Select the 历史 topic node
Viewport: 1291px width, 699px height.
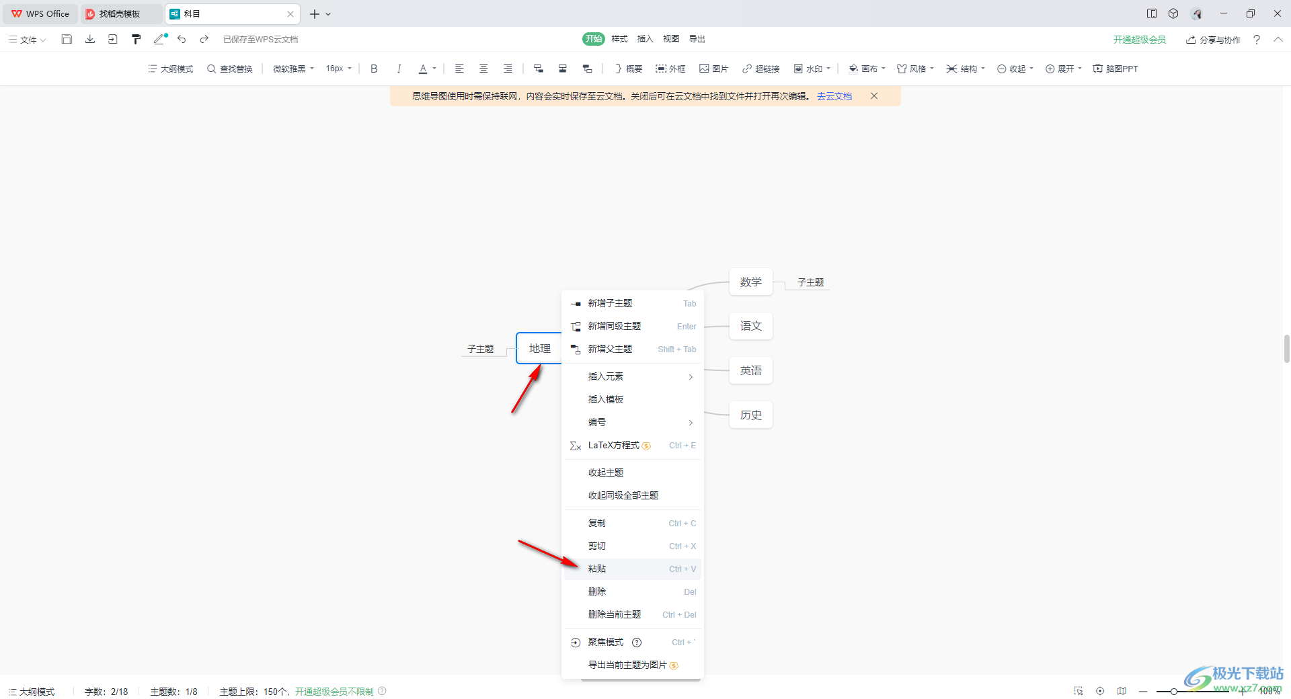[751, 415]
